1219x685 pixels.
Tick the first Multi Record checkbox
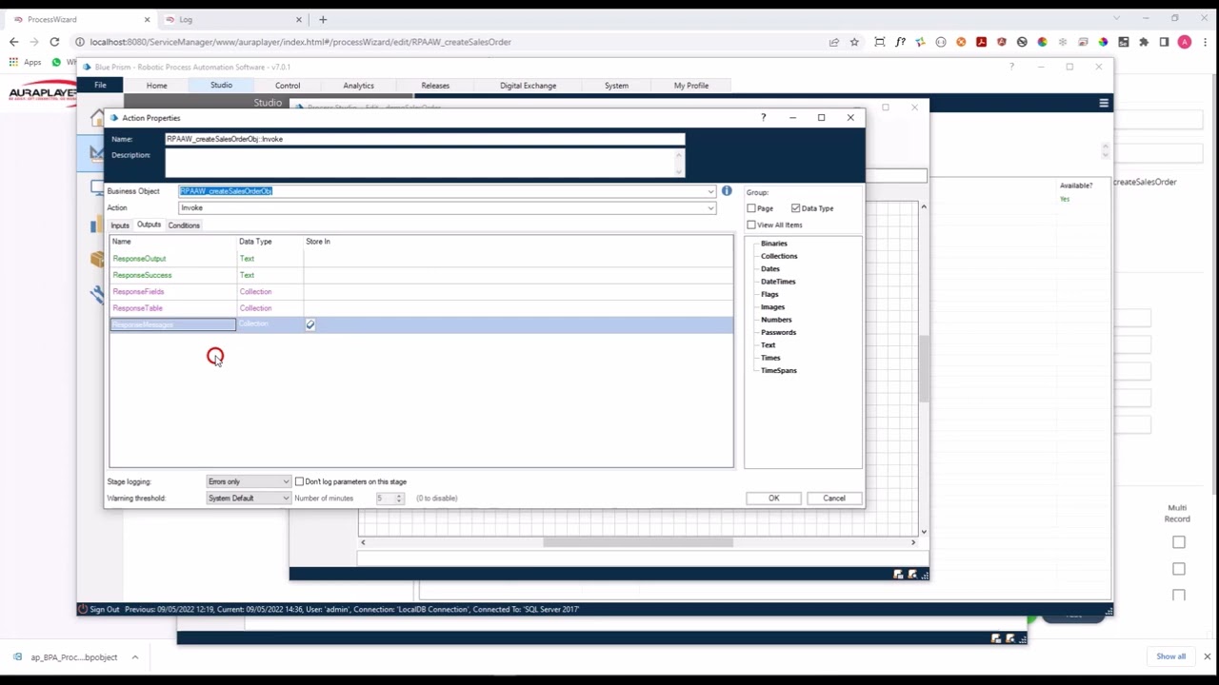pos(1179,542)
